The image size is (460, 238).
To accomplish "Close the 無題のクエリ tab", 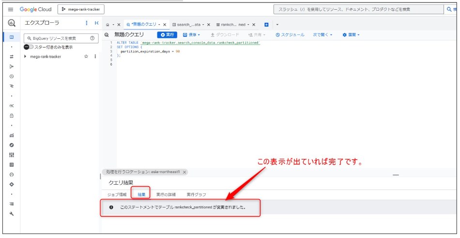I will click(x=165, y=25).
